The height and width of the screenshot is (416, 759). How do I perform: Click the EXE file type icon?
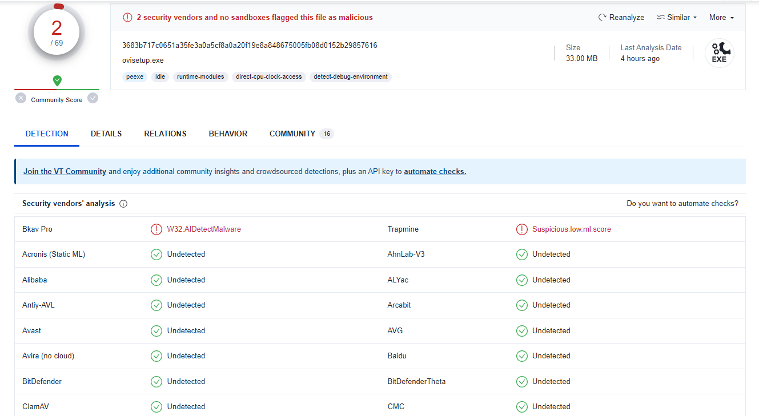[719, 53]
